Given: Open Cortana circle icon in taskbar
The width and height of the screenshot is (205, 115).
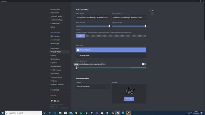Looking at the screenshot, I should (x=44, y=113).
